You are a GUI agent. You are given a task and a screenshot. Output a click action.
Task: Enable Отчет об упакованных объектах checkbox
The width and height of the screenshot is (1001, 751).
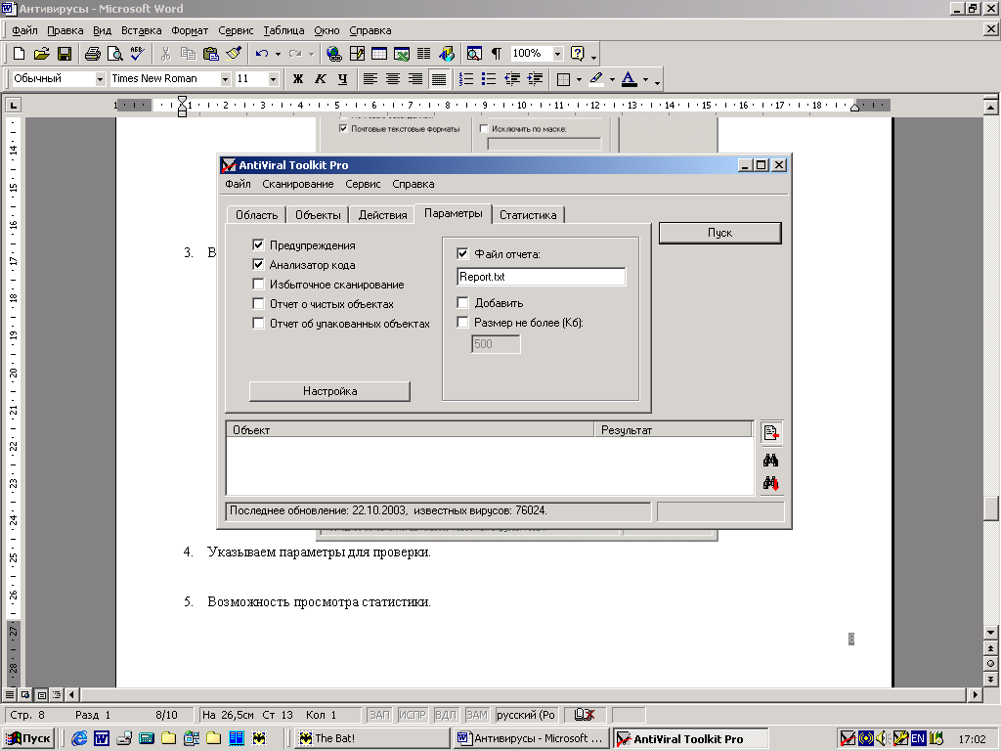[258, 323]
